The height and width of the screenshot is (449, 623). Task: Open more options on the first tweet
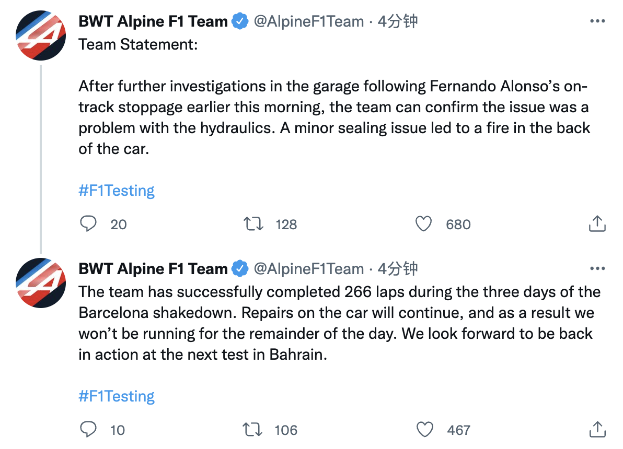pyautogui.click(x=597, y=21)
